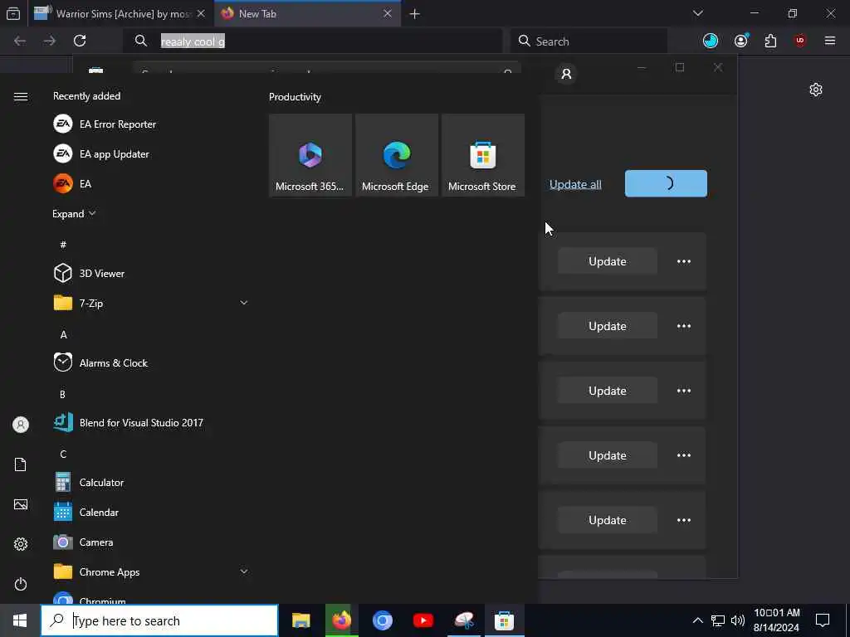Expand the Recently added list
The width and height of the screenshot is (850, 637).
[x=74, y=213]
